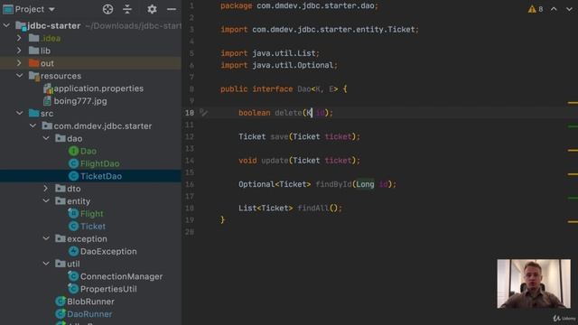Collapse the com.dmdev.jdbc.starter package
578x325 pixels.
pos(33,125)
